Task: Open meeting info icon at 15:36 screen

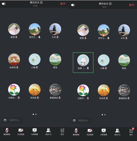Action: click(41, 3)
